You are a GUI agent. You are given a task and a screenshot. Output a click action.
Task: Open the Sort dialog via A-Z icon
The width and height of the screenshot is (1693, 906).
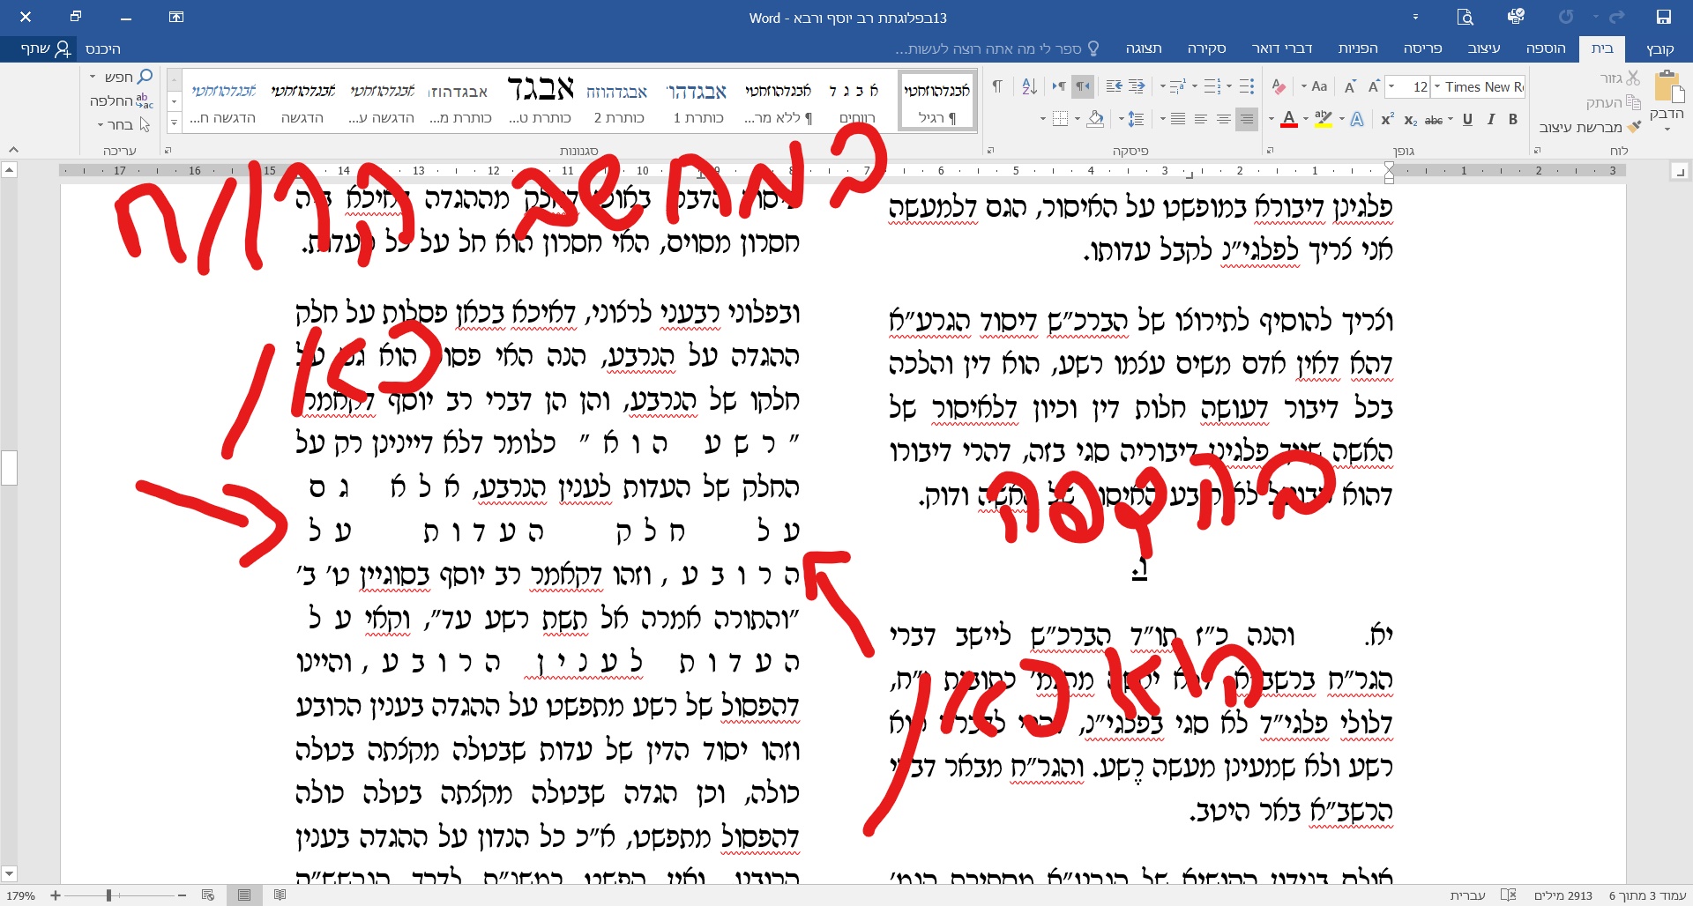(x=1029, y=88)
